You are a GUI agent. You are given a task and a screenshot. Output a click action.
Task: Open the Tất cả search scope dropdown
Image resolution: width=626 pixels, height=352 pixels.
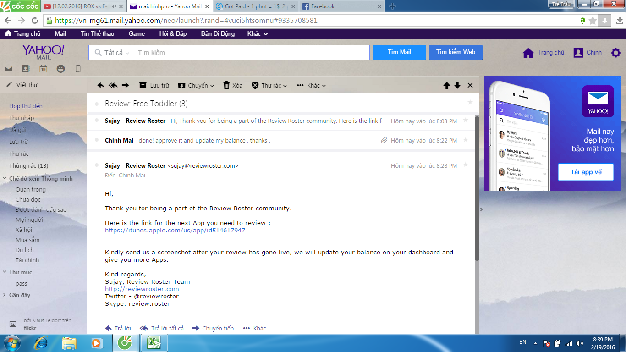point(111,53)
